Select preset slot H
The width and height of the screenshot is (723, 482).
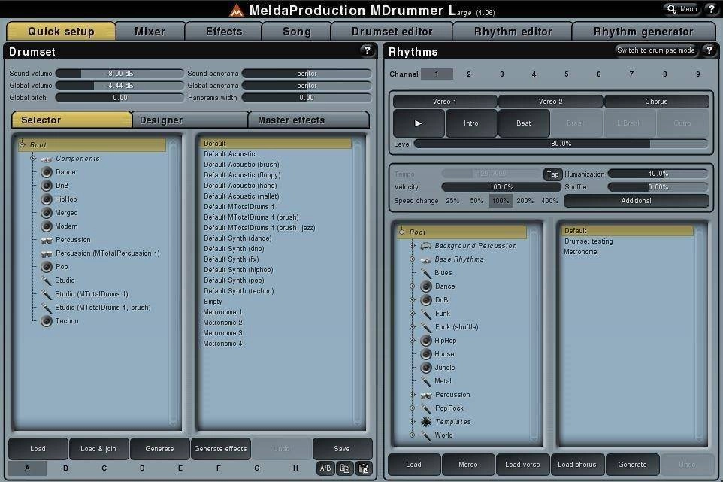(x=295, y=468)
